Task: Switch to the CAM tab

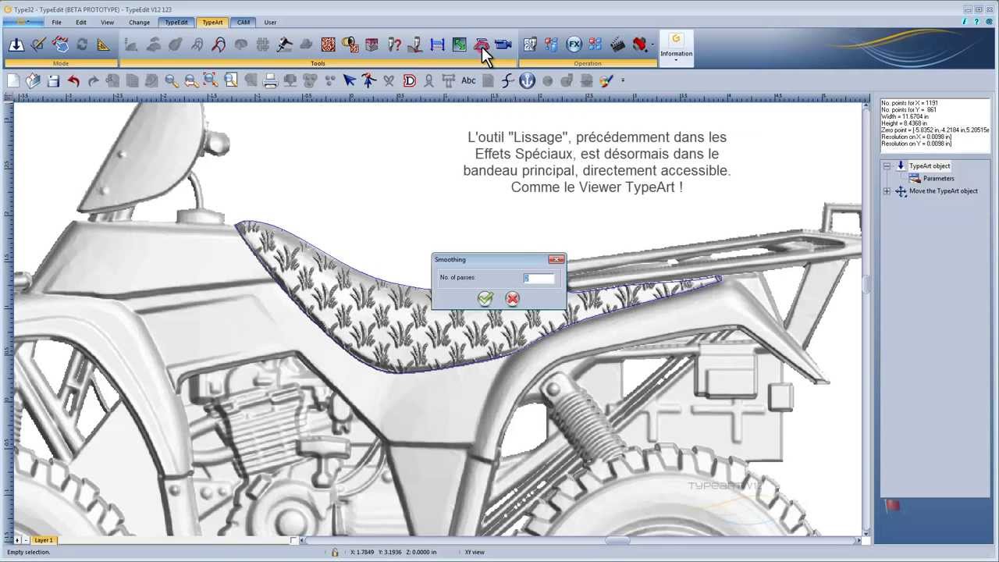Action: 244,23
